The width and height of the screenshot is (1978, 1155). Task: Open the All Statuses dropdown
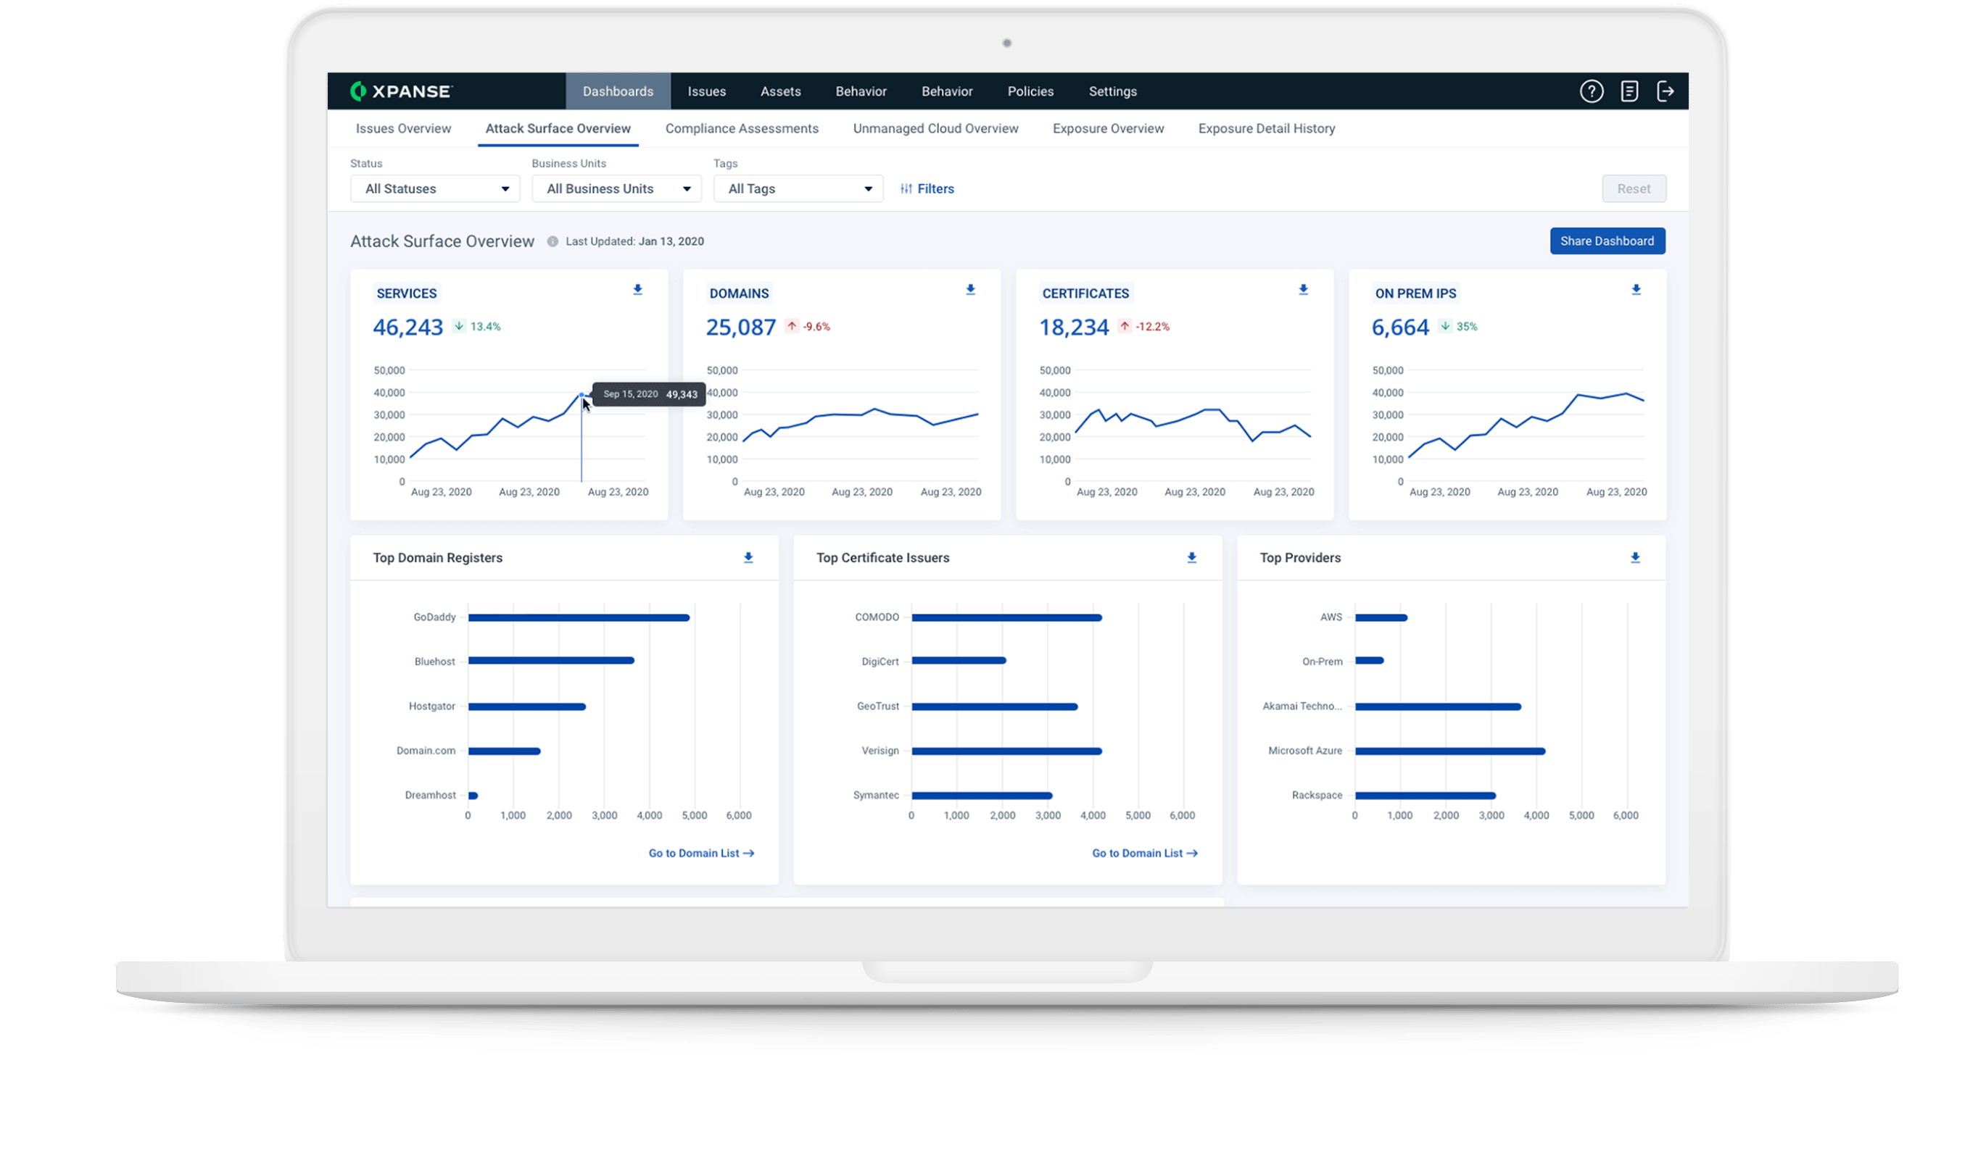435,188
